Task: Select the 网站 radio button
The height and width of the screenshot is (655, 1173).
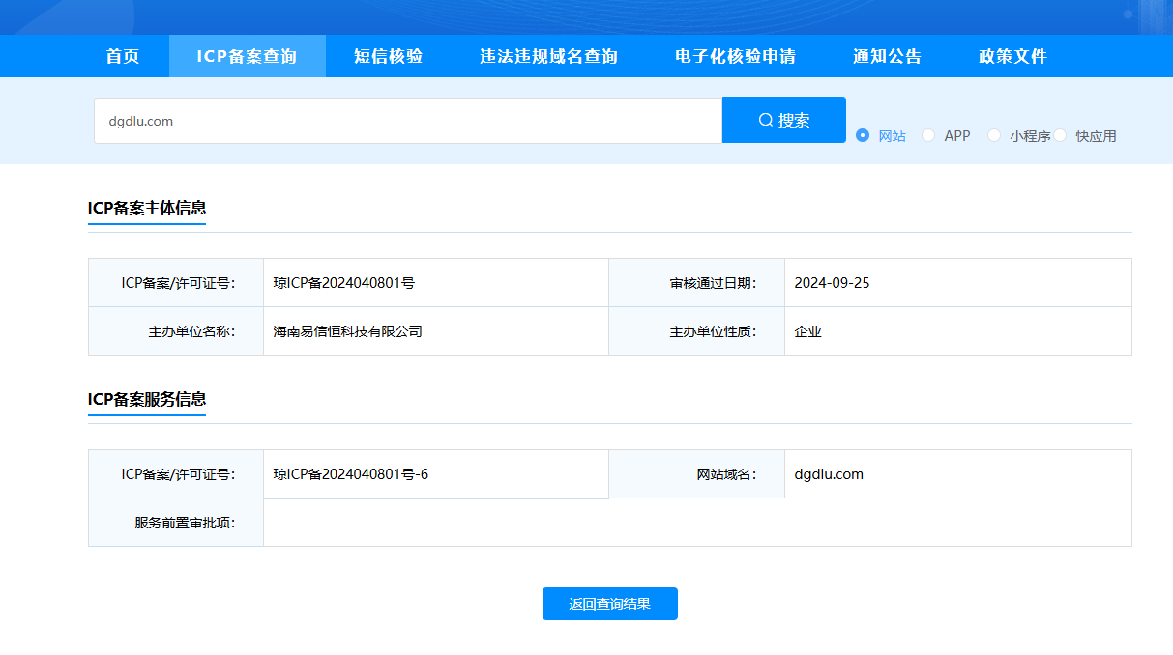Action: coord(863,135)
